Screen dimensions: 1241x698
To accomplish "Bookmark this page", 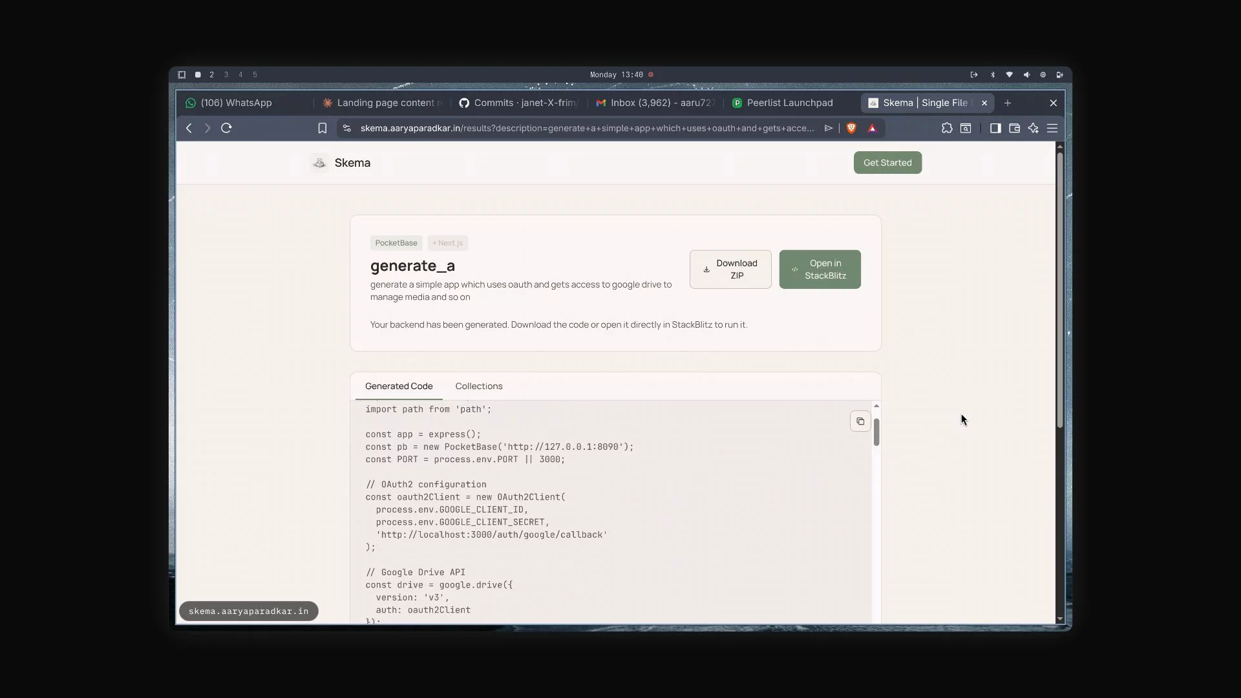I will pos(323,128).
